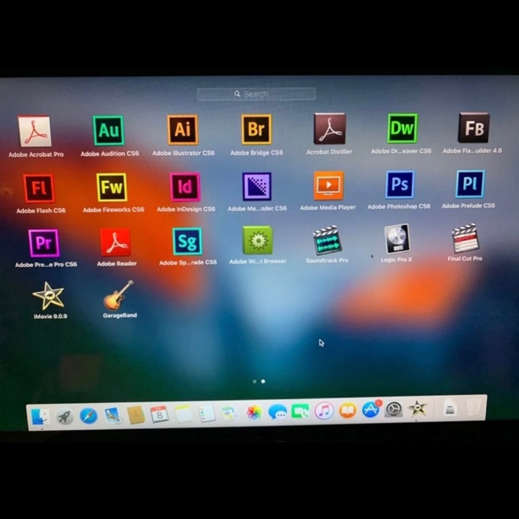Launch Adobe Prelude CS6
Viewport: 519px width, 519px height.
(x=470, y=184)
